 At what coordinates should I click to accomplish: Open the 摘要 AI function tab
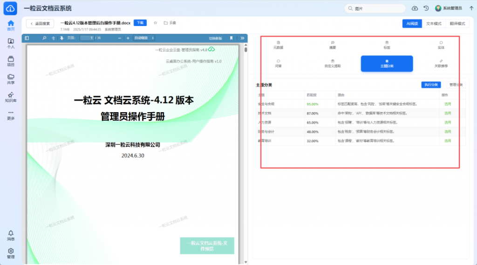333,45
